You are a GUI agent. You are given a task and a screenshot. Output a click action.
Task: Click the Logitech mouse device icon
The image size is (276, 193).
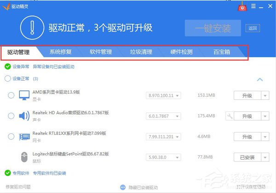click(x=24, y=157)
